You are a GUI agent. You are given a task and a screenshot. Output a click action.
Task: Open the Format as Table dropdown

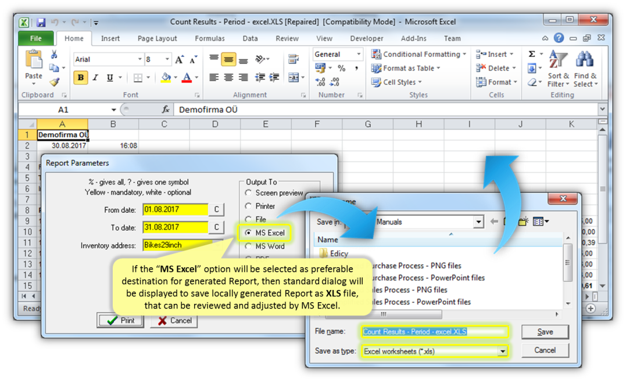pos(406,68)
